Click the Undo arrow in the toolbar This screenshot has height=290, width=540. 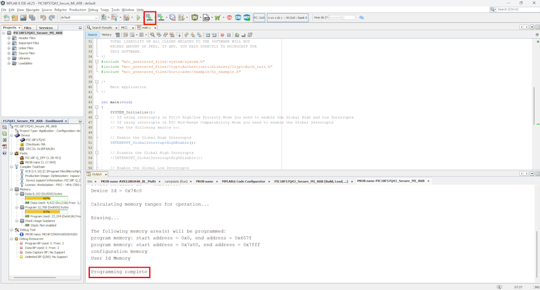pyautogui.click(x=43, y=18)
